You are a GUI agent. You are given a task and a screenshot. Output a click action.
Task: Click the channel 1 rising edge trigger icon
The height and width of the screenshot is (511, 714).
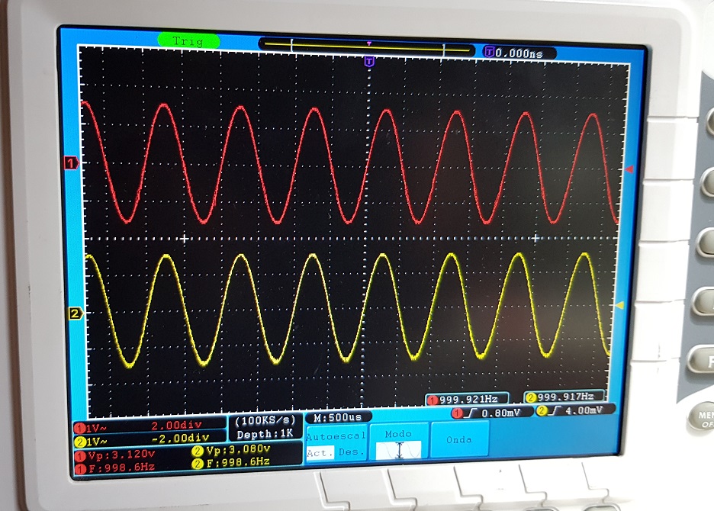pos(471,413)
